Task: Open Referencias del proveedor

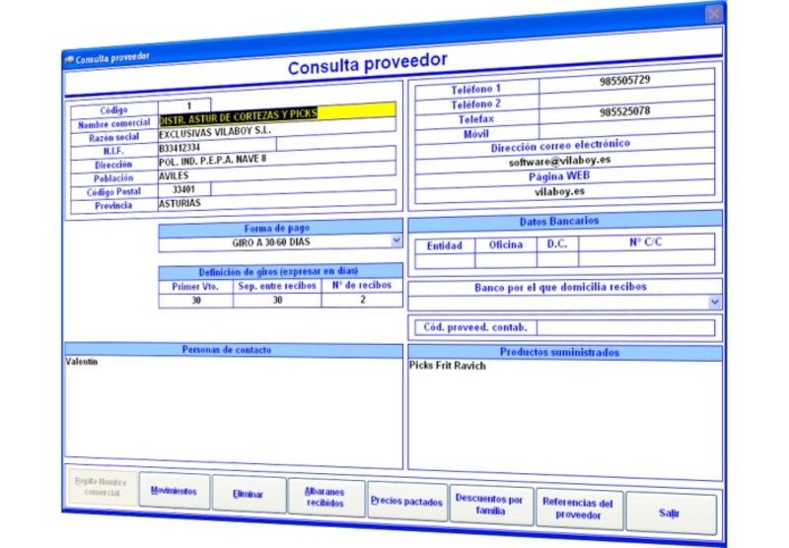Action: 579,508
